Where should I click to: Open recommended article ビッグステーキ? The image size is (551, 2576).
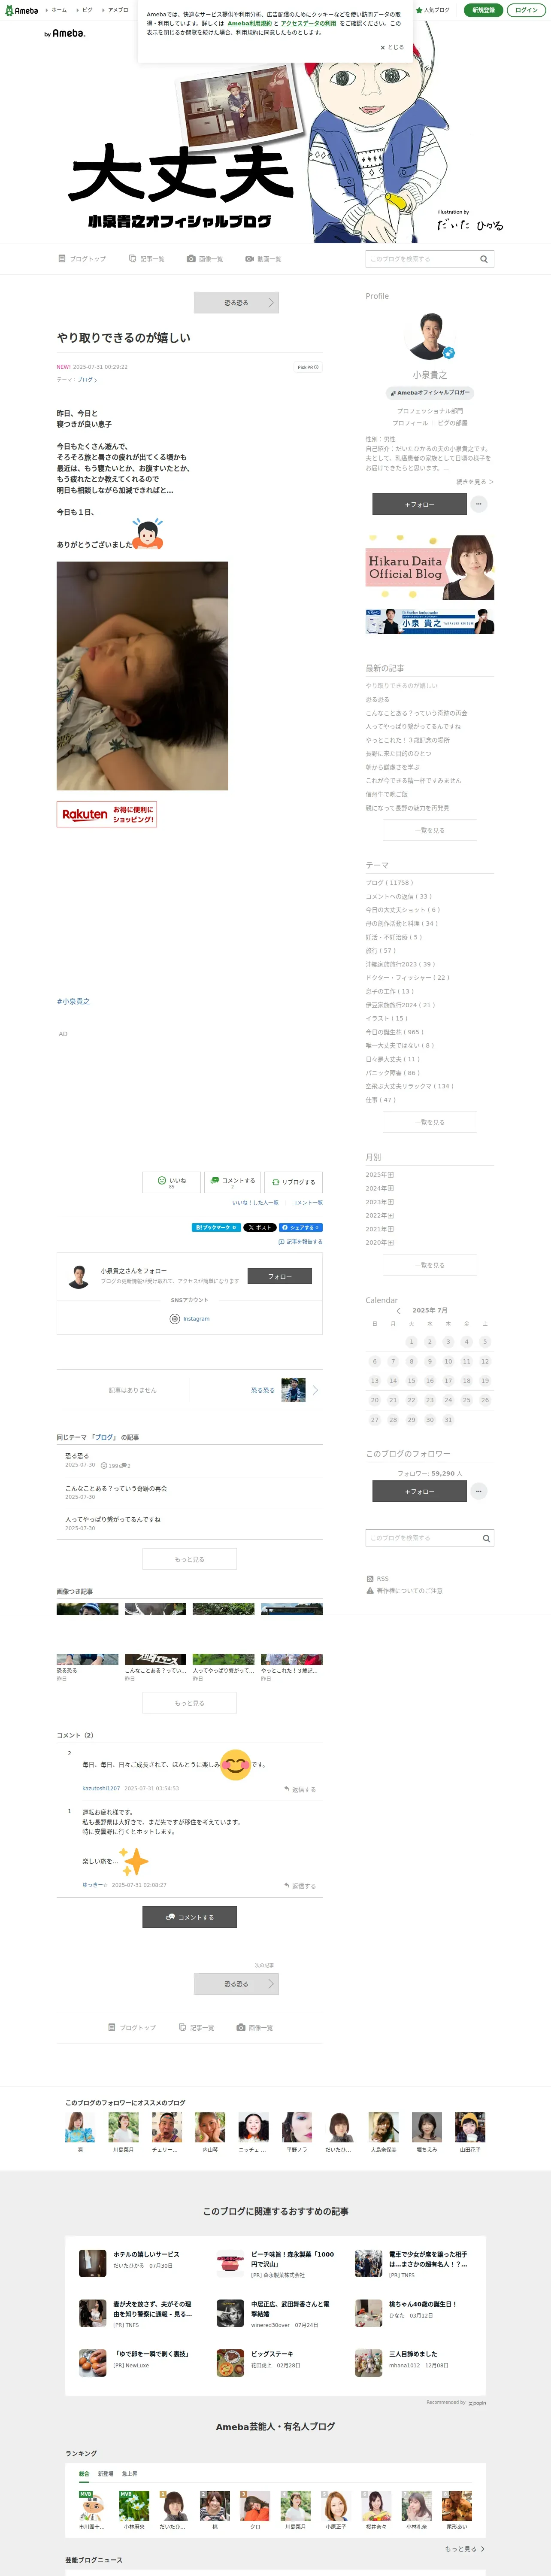[x=272, y=2354]
